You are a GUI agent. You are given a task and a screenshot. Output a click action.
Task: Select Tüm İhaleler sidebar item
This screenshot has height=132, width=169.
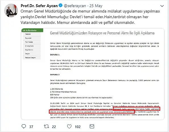click(x=32, y=42)
